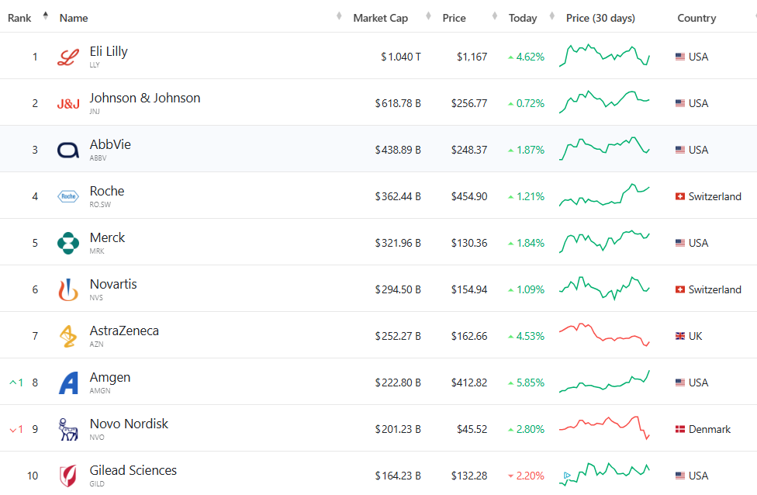Click Amgen 30-day price chart
757x495 pixels.
[x=604, y=382]
